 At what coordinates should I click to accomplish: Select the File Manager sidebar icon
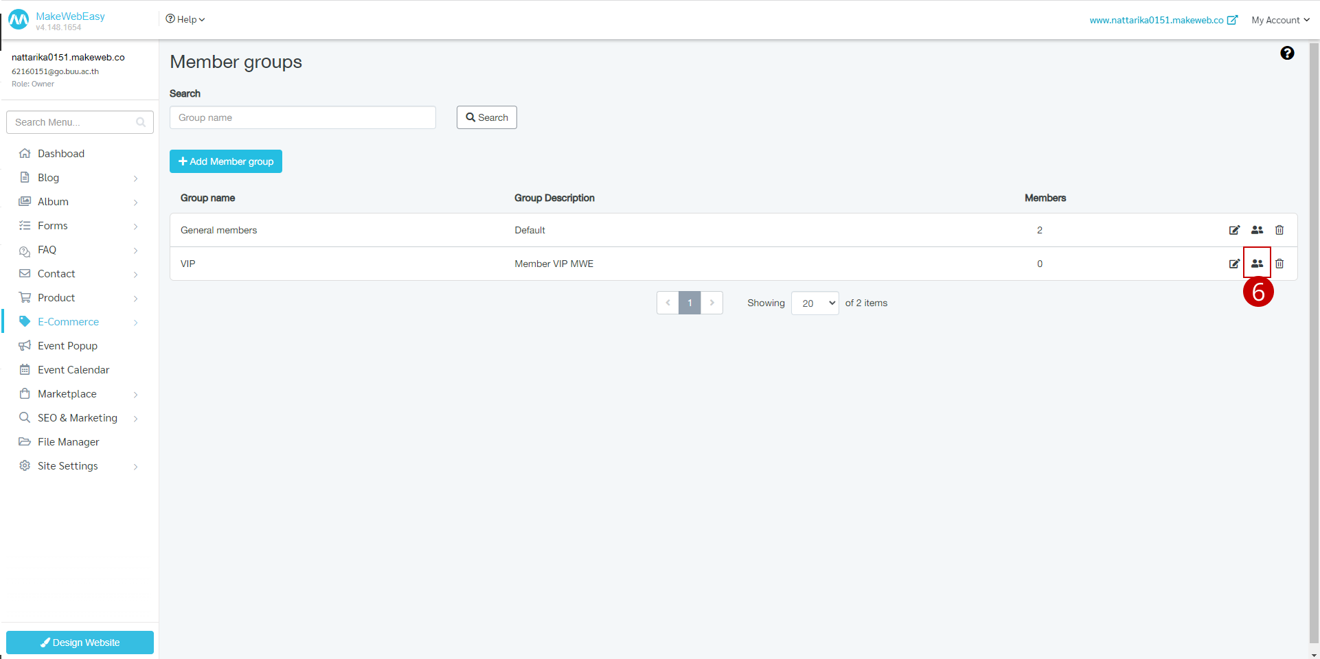[x=25, y=441]
